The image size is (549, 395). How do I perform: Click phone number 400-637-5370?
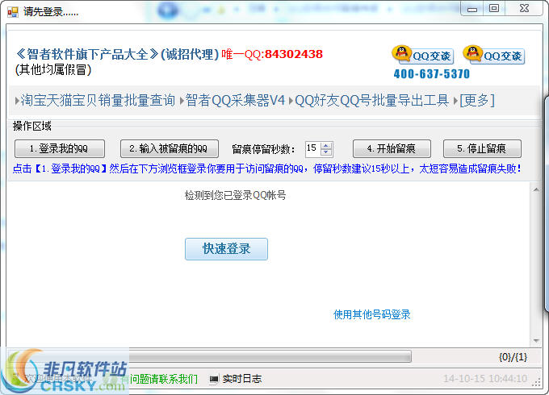tap(431, 73)
